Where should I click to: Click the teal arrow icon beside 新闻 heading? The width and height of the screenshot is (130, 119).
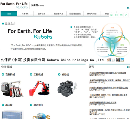(x=128, y=67)
